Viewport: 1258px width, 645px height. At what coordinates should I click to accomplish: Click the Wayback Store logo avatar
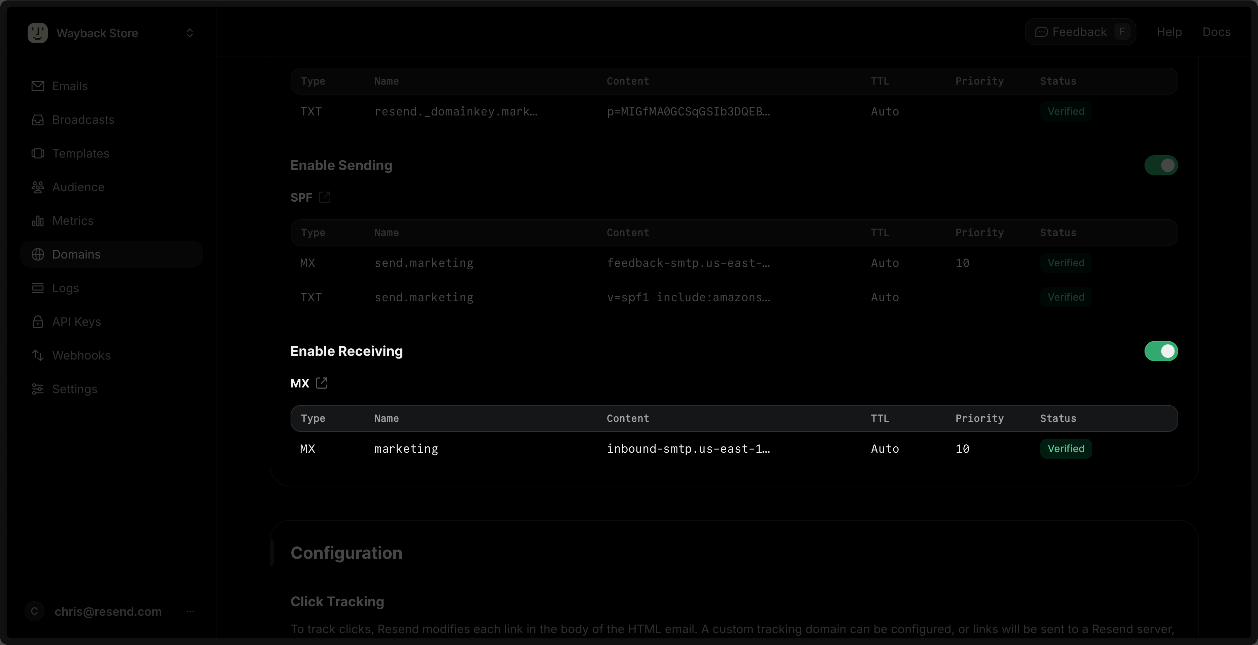tap(38, 33)
